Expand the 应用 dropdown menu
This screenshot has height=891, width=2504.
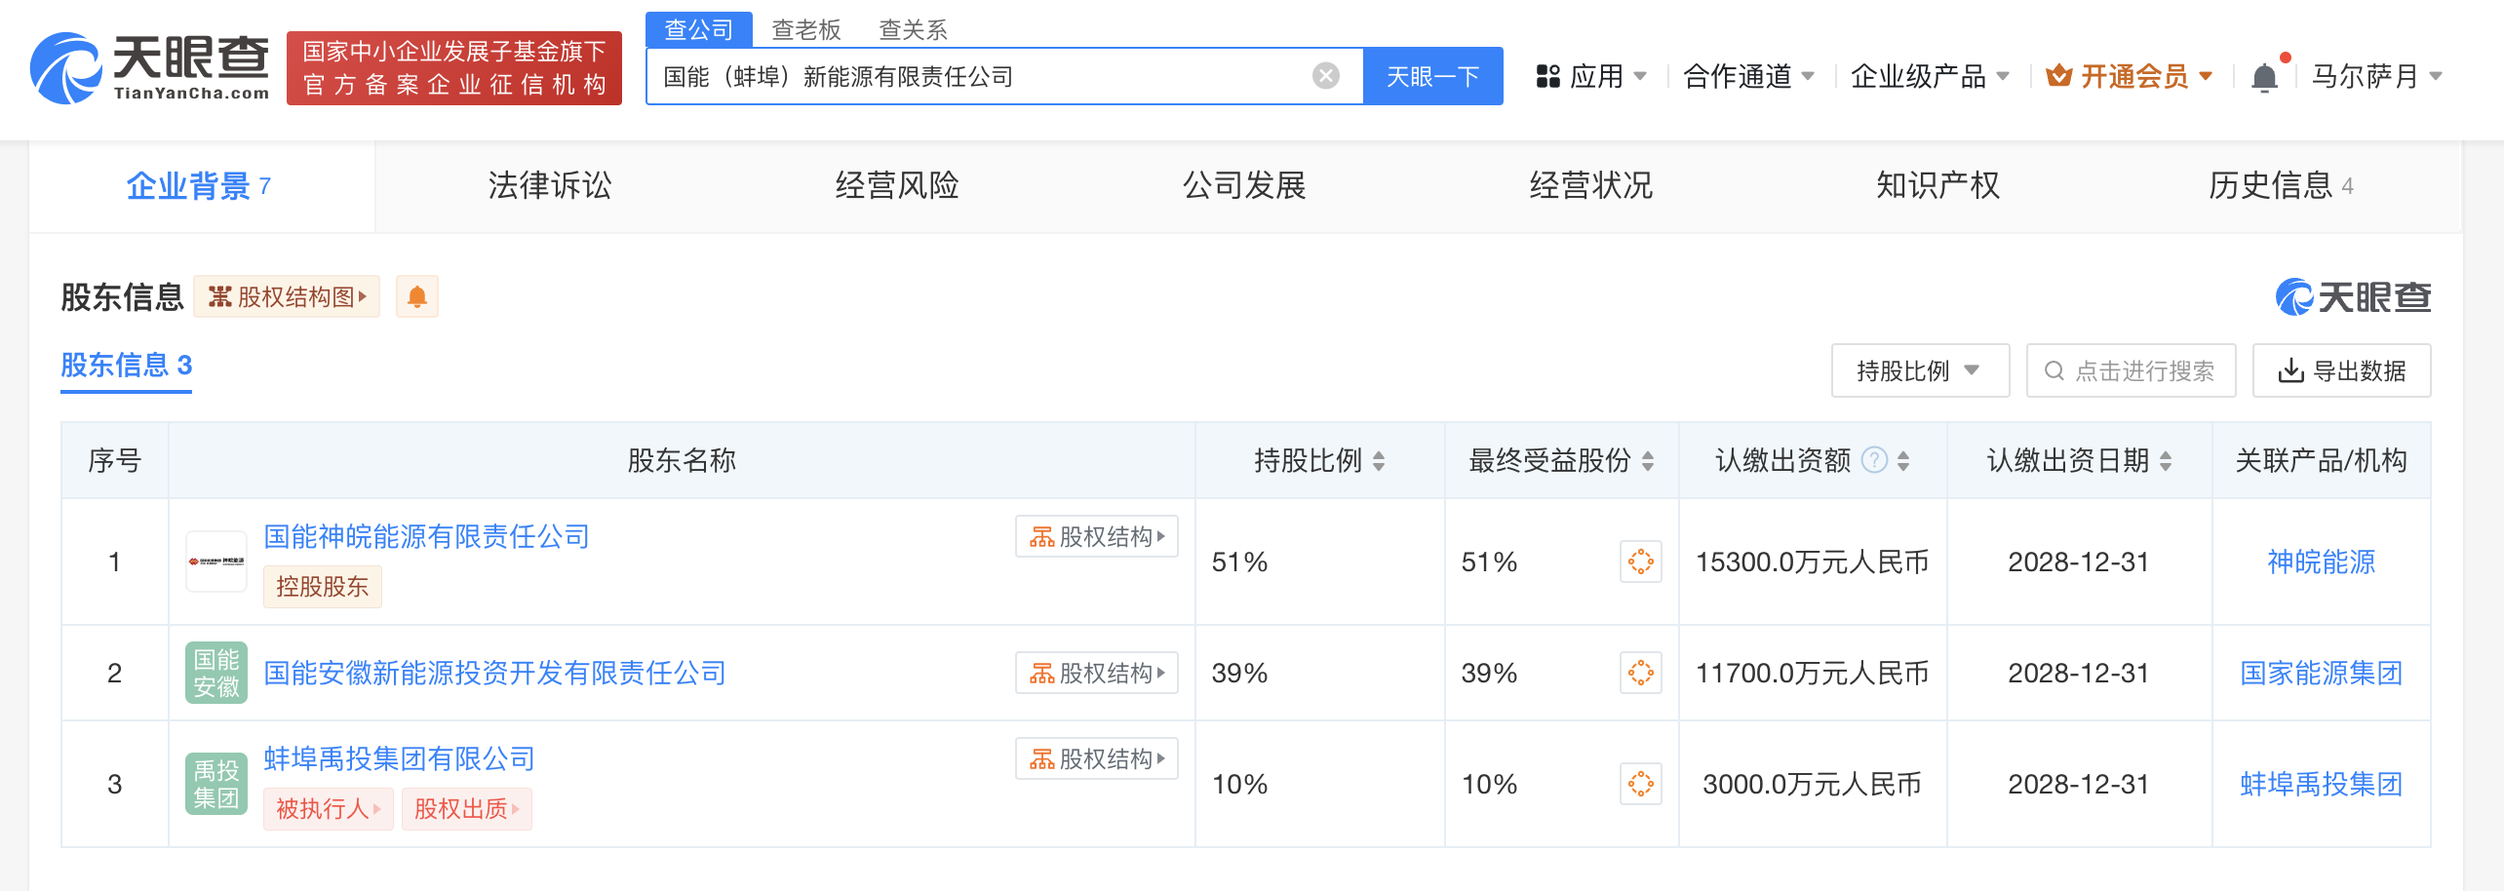[1591, 76]
